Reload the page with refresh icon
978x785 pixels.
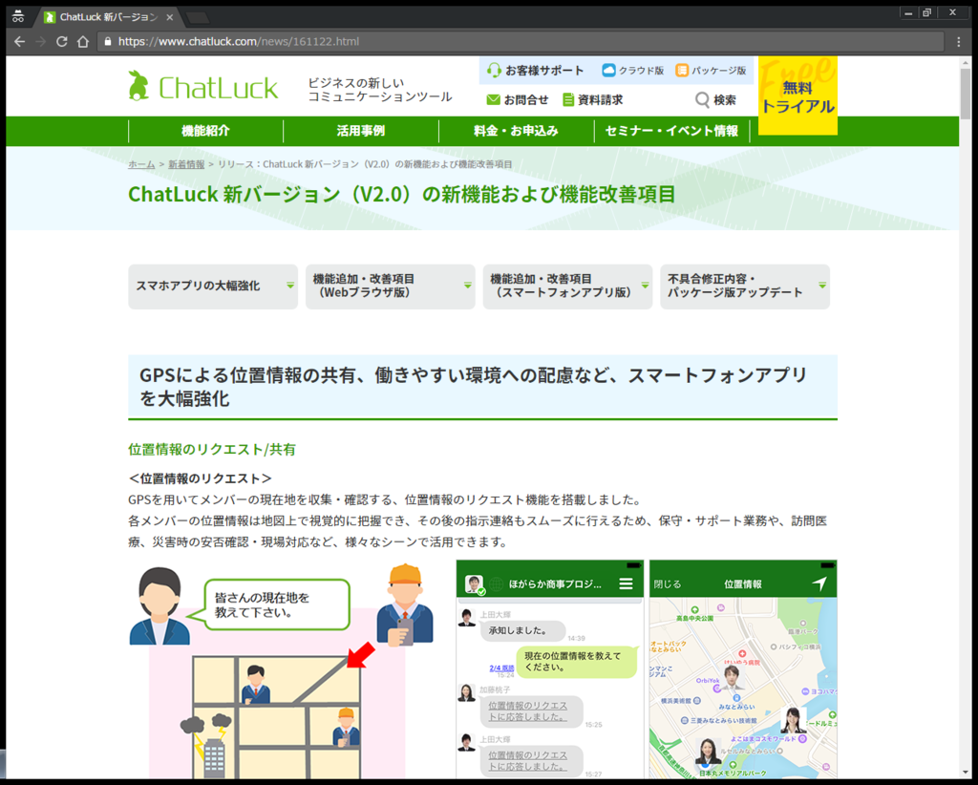(62, 42)
